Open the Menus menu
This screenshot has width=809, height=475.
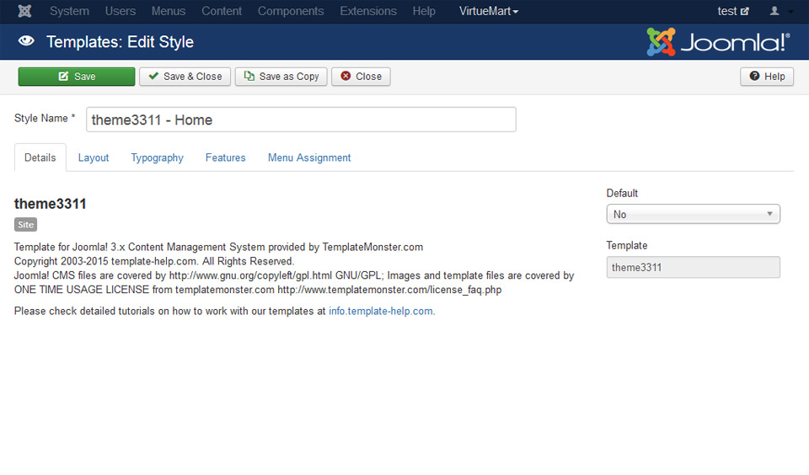(x=169, y=11)
